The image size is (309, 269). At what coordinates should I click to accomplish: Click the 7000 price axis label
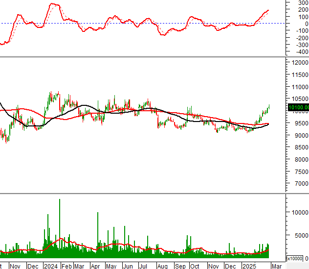pyautogui.click(x=300, y=184)
